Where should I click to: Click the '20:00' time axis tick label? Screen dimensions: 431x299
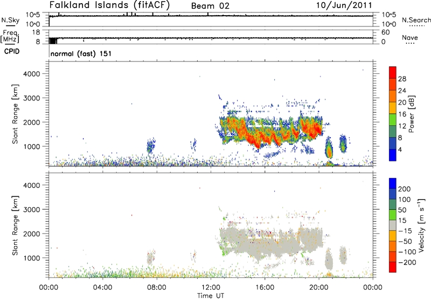pos(318,288)
